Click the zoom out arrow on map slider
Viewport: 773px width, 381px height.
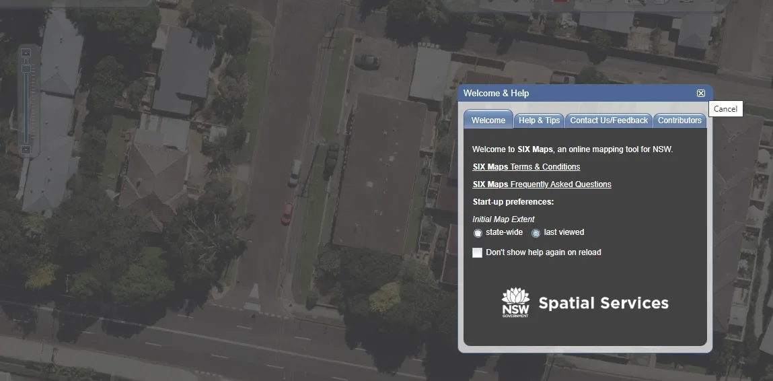(26, 149)
